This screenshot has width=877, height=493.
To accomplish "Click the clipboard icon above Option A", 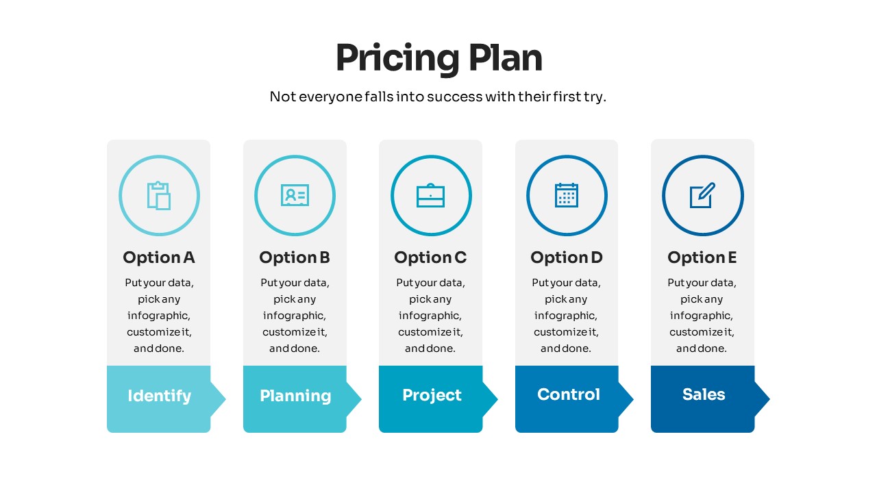I will 159,196.
